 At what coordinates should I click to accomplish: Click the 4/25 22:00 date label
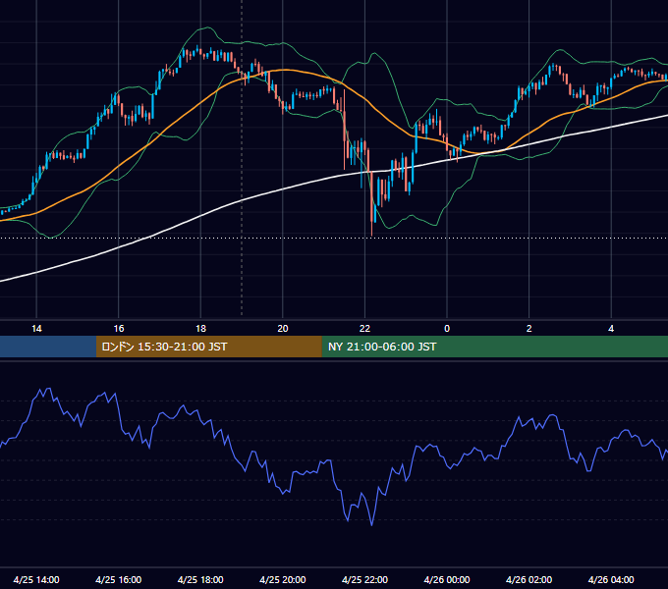[x=365, y=579]
